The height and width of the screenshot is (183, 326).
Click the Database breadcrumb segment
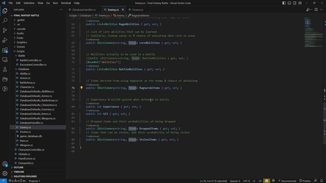(86, 16)
